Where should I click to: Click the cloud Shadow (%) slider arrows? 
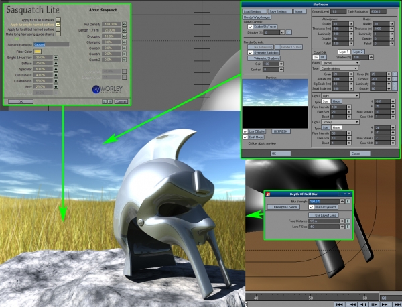(371, 57)
